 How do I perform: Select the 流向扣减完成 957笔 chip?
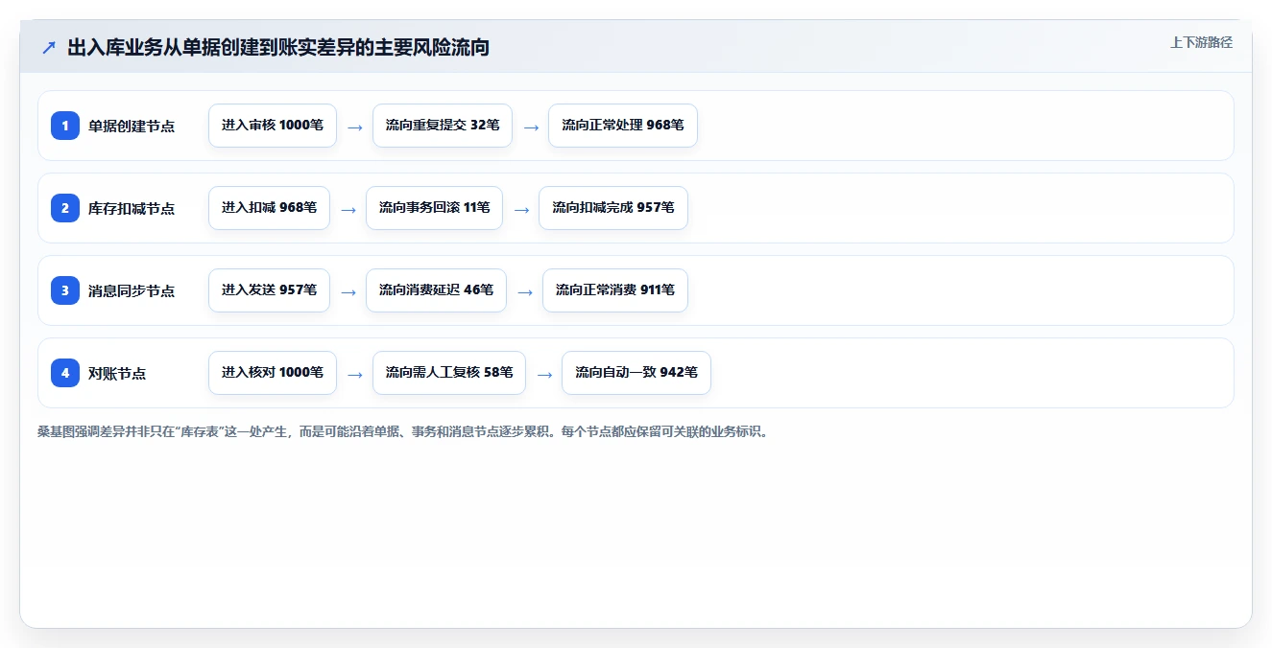pos(613,208)
